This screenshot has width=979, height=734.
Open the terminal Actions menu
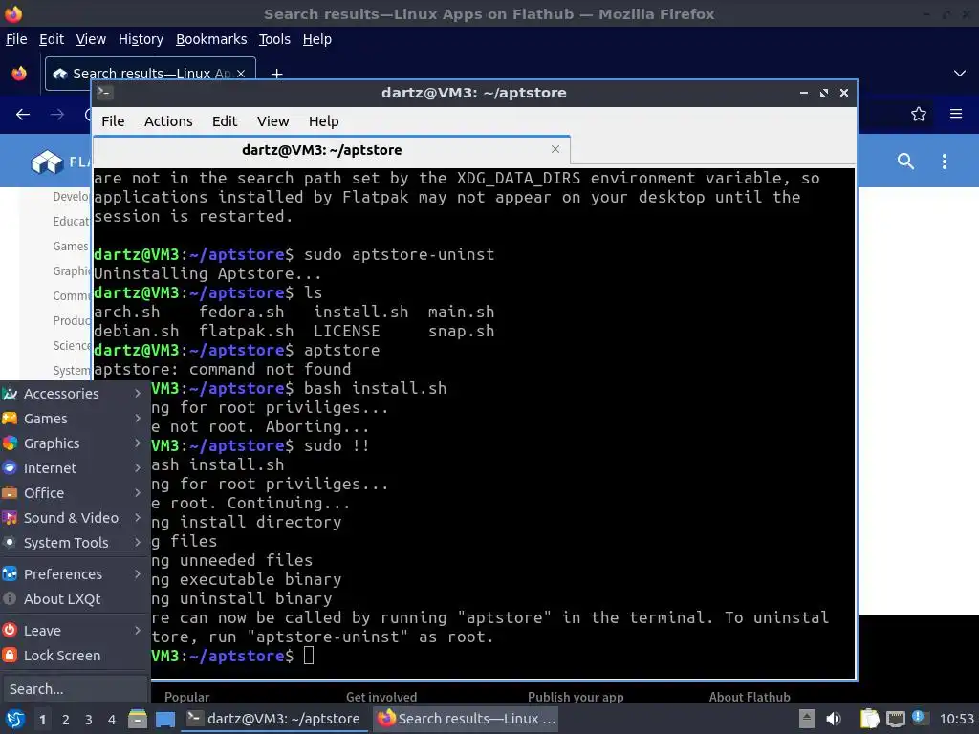coord(168,121)
